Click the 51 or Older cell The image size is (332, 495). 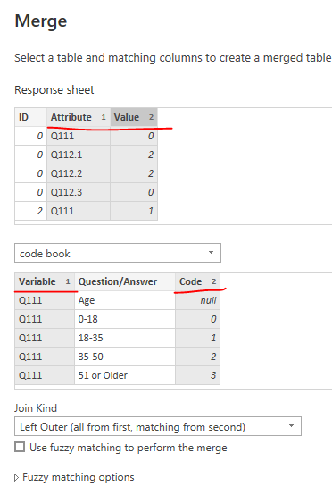click(125, 375)
